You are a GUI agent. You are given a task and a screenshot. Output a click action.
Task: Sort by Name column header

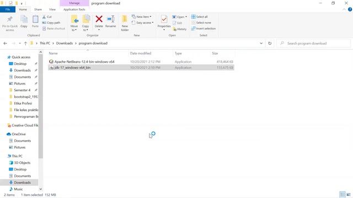(53, 53)
